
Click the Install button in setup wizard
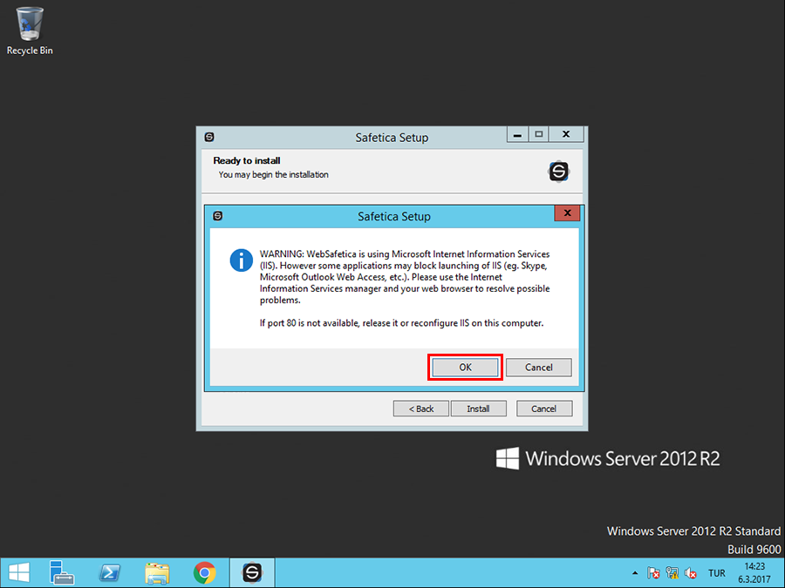[478, 409]
